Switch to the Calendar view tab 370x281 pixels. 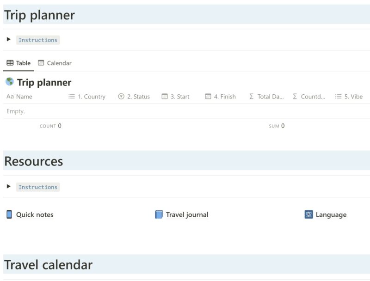55,63
